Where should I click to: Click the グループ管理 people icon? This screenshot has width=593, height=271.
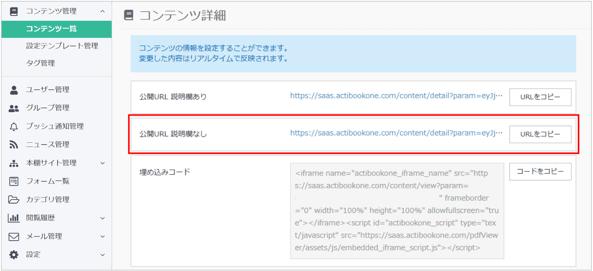coord(14,109)
